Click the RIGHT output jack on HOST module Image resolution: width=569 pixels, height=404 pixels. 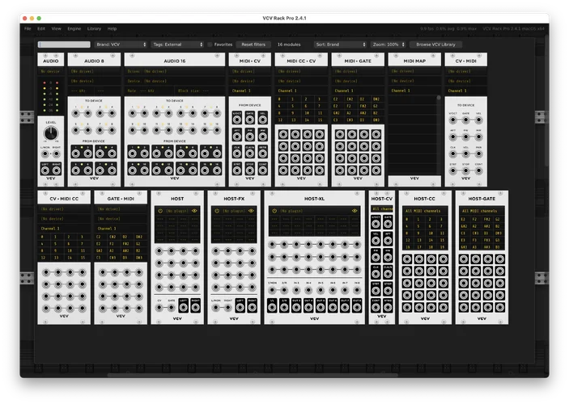tap(196, 307)
